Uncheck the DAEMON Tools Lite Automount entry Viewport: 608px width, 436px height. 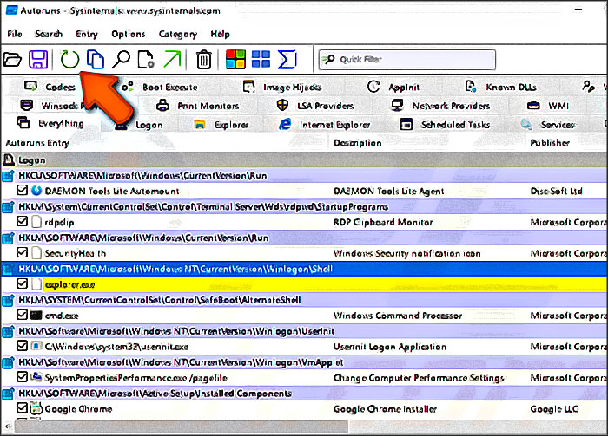(22, 191)
